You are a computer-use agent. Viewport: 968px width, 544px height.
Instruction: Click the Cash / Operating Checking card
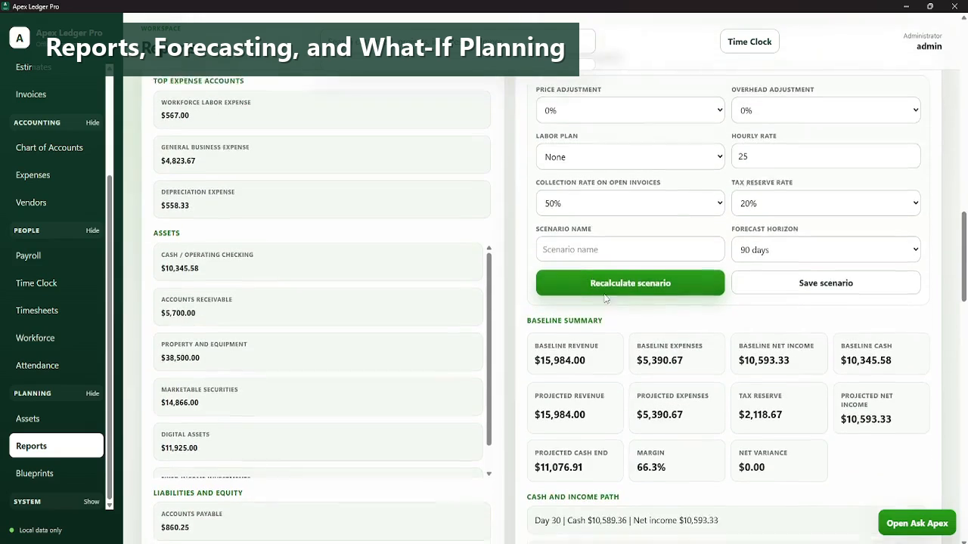[x=318, y=261]
